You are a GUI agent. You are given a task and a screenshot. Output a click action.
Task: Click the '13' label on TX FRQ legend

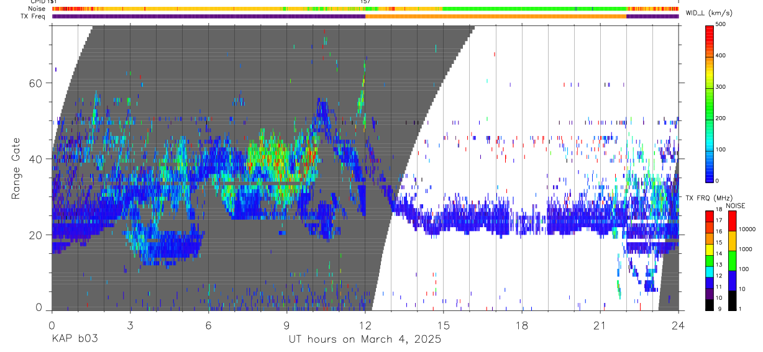click(719, 265)
